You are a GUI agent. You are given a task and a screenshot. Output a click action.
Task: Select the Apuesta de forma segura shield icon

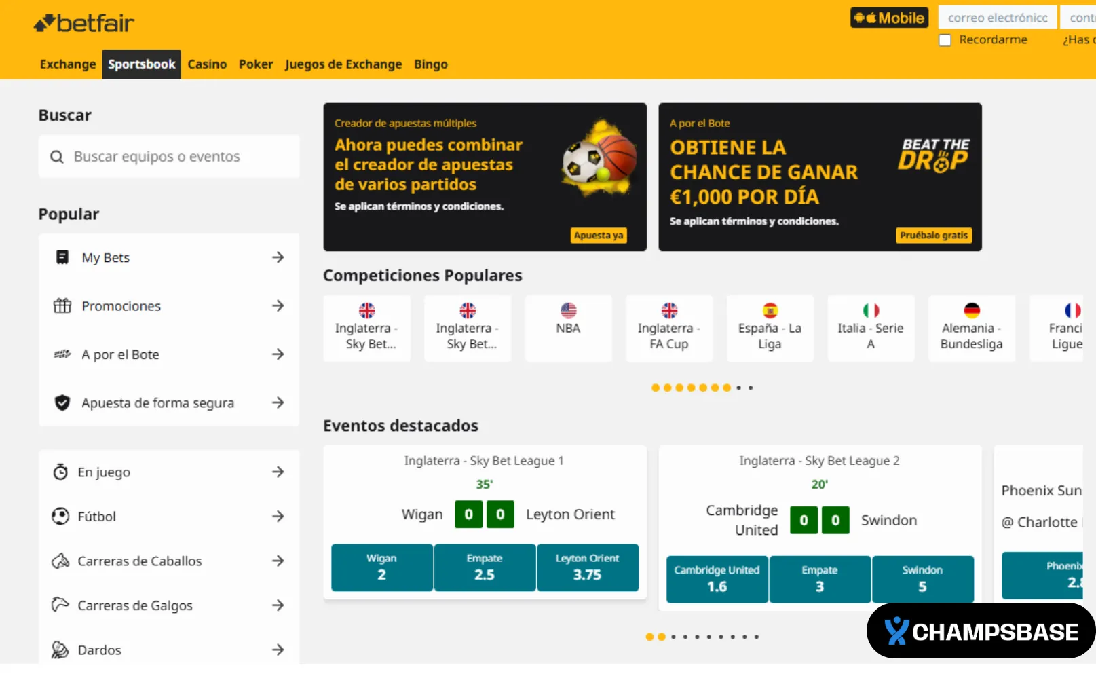point(62,402)
